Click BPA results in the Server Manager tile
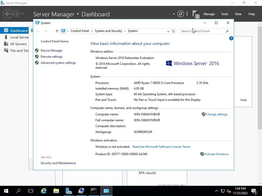This screenshot has width=262, height=196. 147,173
